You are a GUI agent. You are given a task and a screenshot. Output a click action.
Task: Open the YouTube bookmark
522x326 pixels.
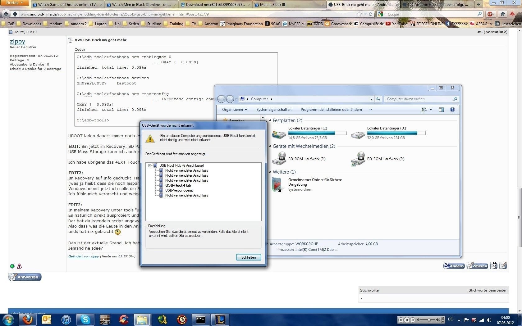point(396,24)
